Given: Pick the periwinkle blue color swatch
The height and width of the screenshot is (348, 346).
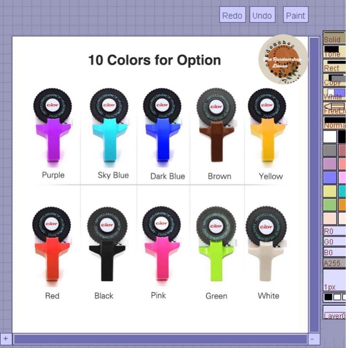Looking at the screenshot, I should tap(330, 178).
